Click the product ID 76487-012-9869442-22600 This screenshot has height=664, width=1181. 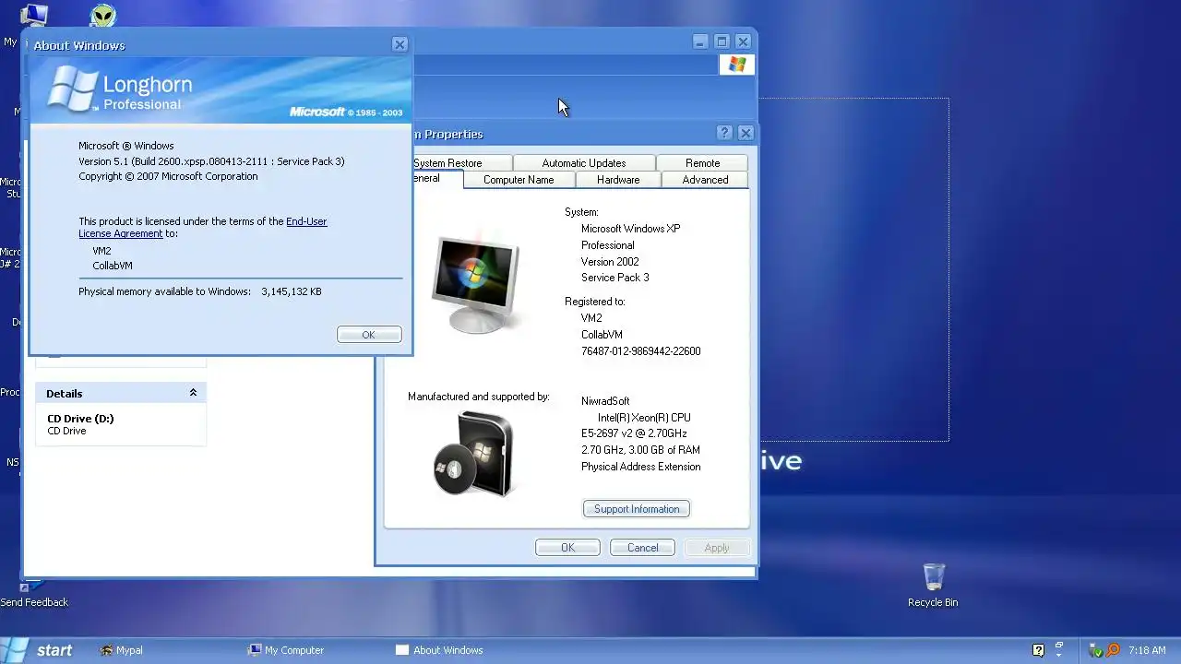click(640, 351)
